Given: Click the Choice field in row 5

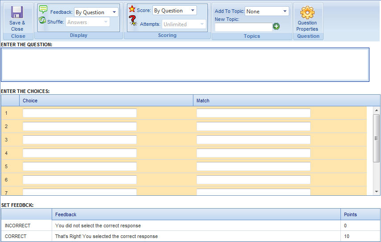Looking at the screenshot, I should pos(80,166).
